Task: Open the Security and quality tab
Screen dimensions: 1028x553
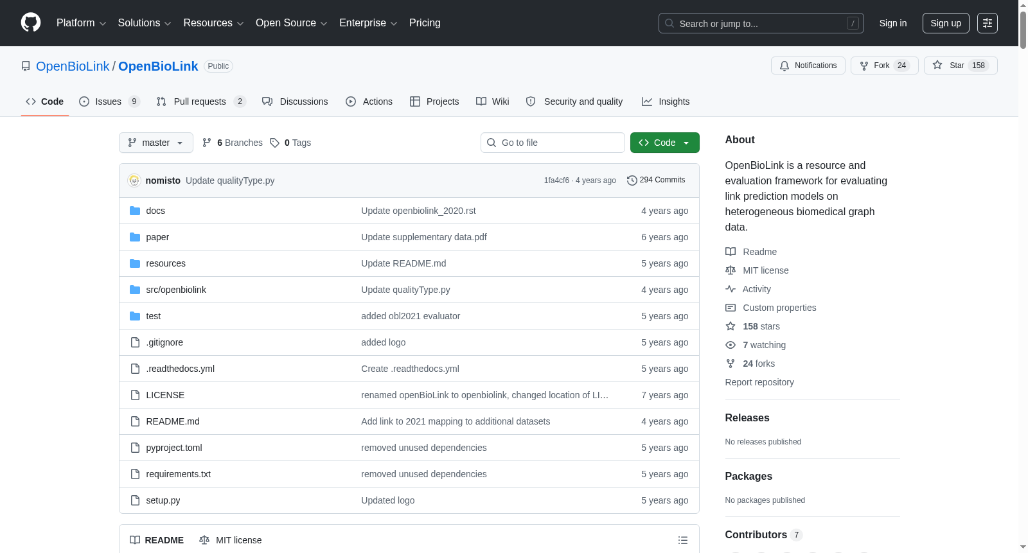Action: (x=574, y=101)
